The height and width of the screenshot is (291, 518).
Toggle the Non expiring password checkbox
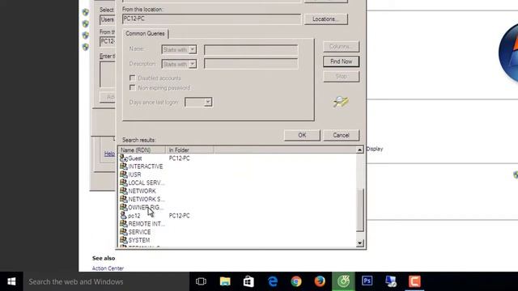(x=133, y=87)
